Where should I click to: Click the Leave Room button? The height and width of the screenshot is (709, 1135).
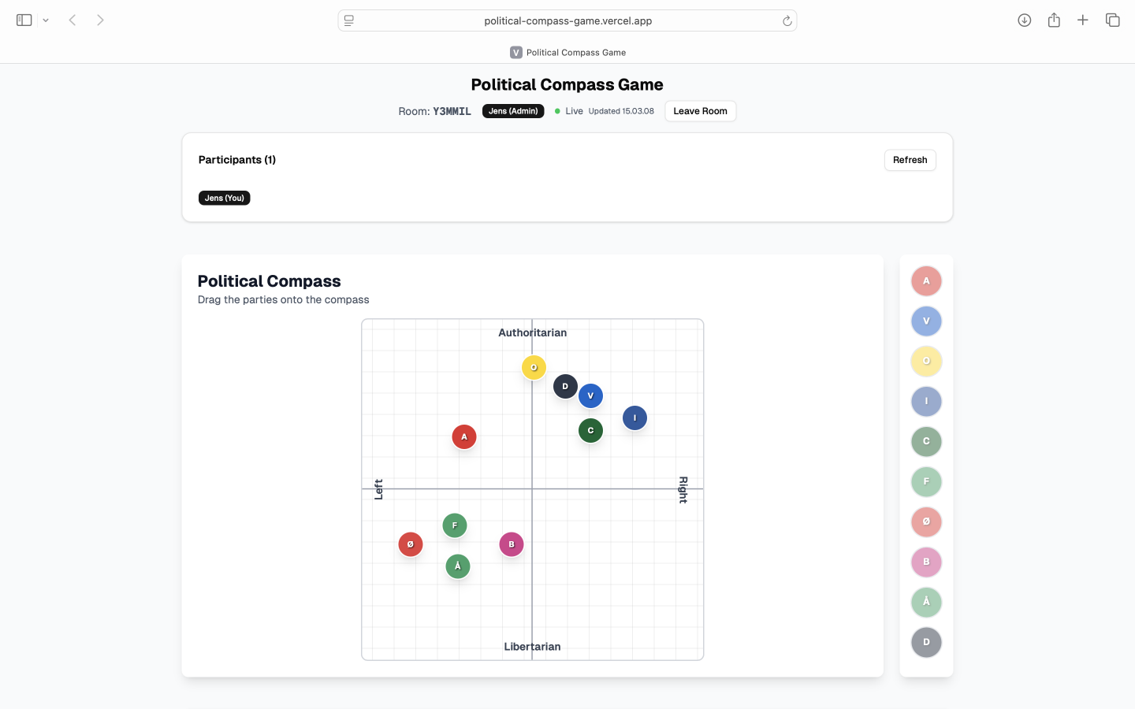tap(700, 111)
